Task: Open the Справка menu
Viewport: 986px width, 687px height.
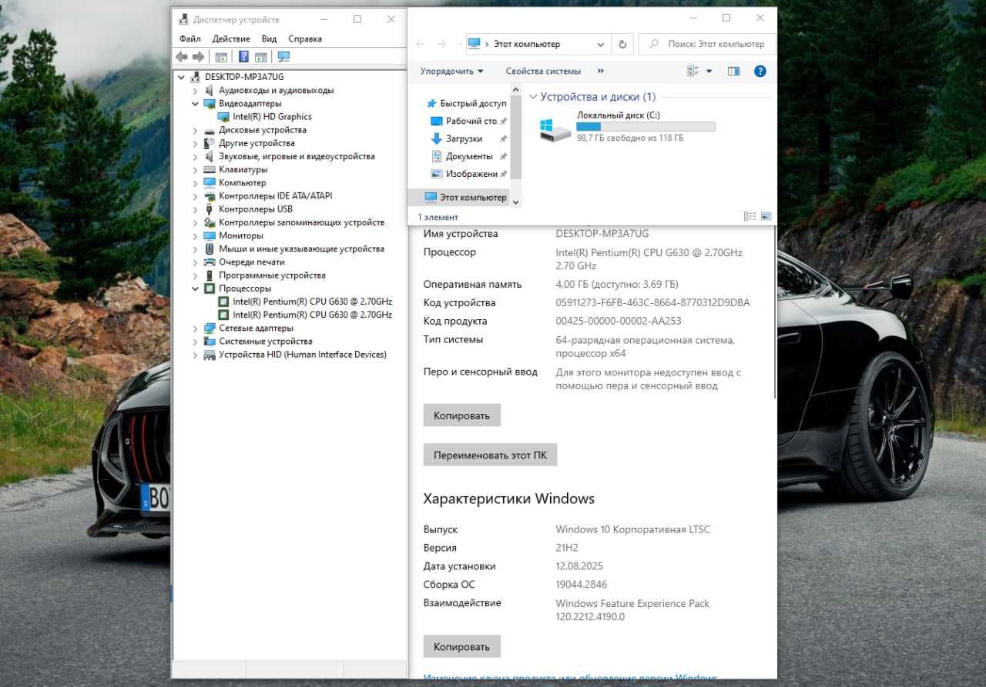Action: point(305,38)
